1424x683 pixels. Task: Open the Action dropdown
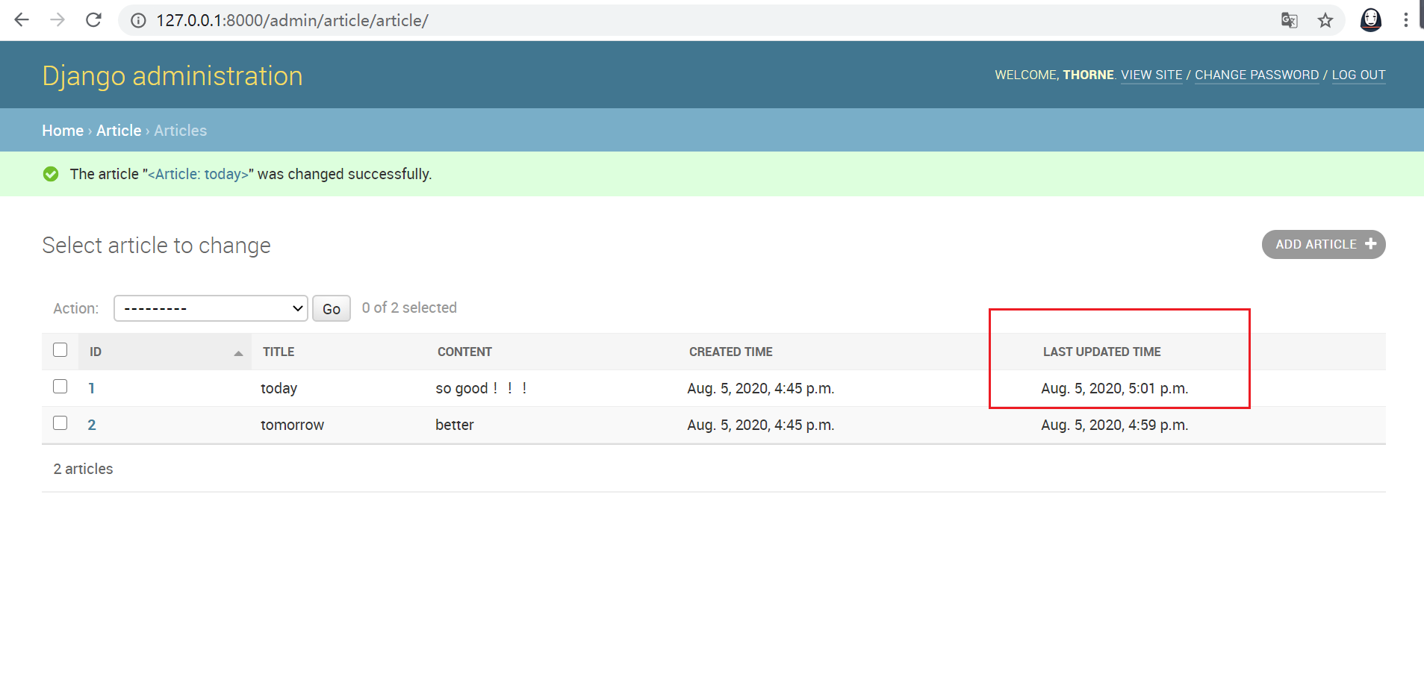pyautogui.click(x=211, y=308)
